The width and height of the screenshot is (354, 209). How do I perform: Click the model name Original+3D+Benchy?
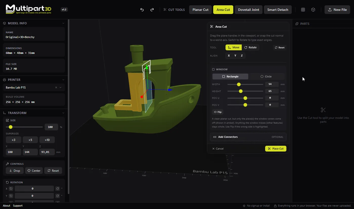tap(20, 37)
